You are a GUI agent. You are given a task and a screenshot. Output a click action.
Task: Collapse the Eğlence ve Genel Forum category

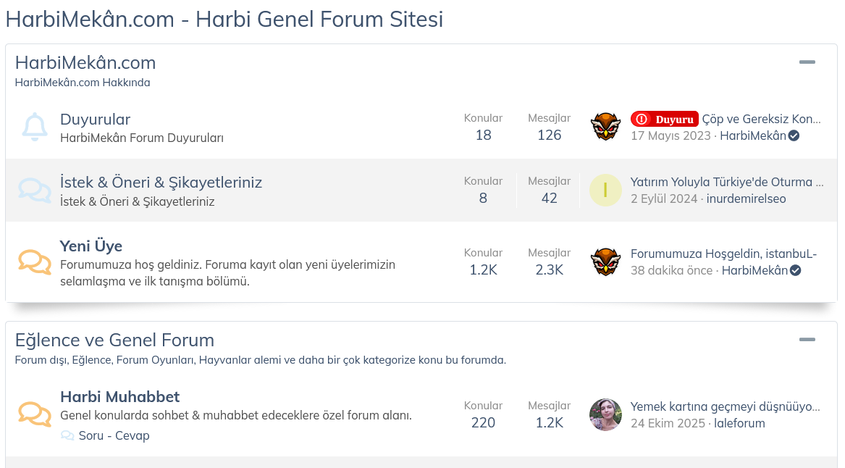807,340
